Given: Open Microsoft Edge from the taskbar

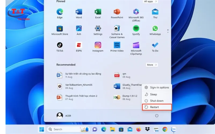Looking at the screenshot, I should click(x=103, y=129).
